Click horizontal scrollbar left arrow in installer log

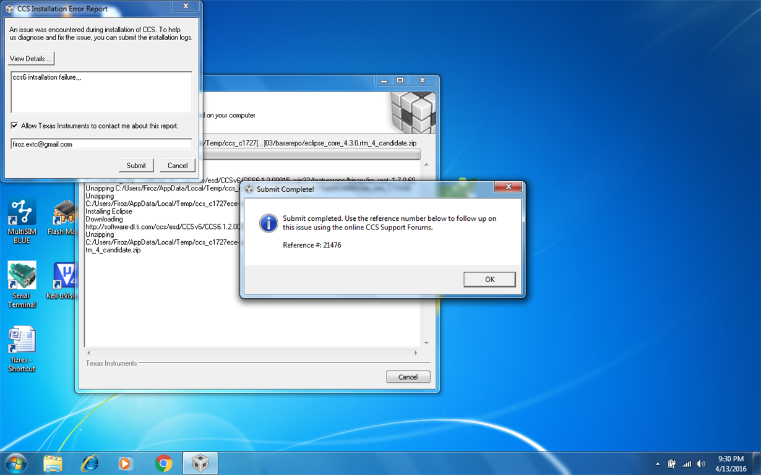point(89,353)
